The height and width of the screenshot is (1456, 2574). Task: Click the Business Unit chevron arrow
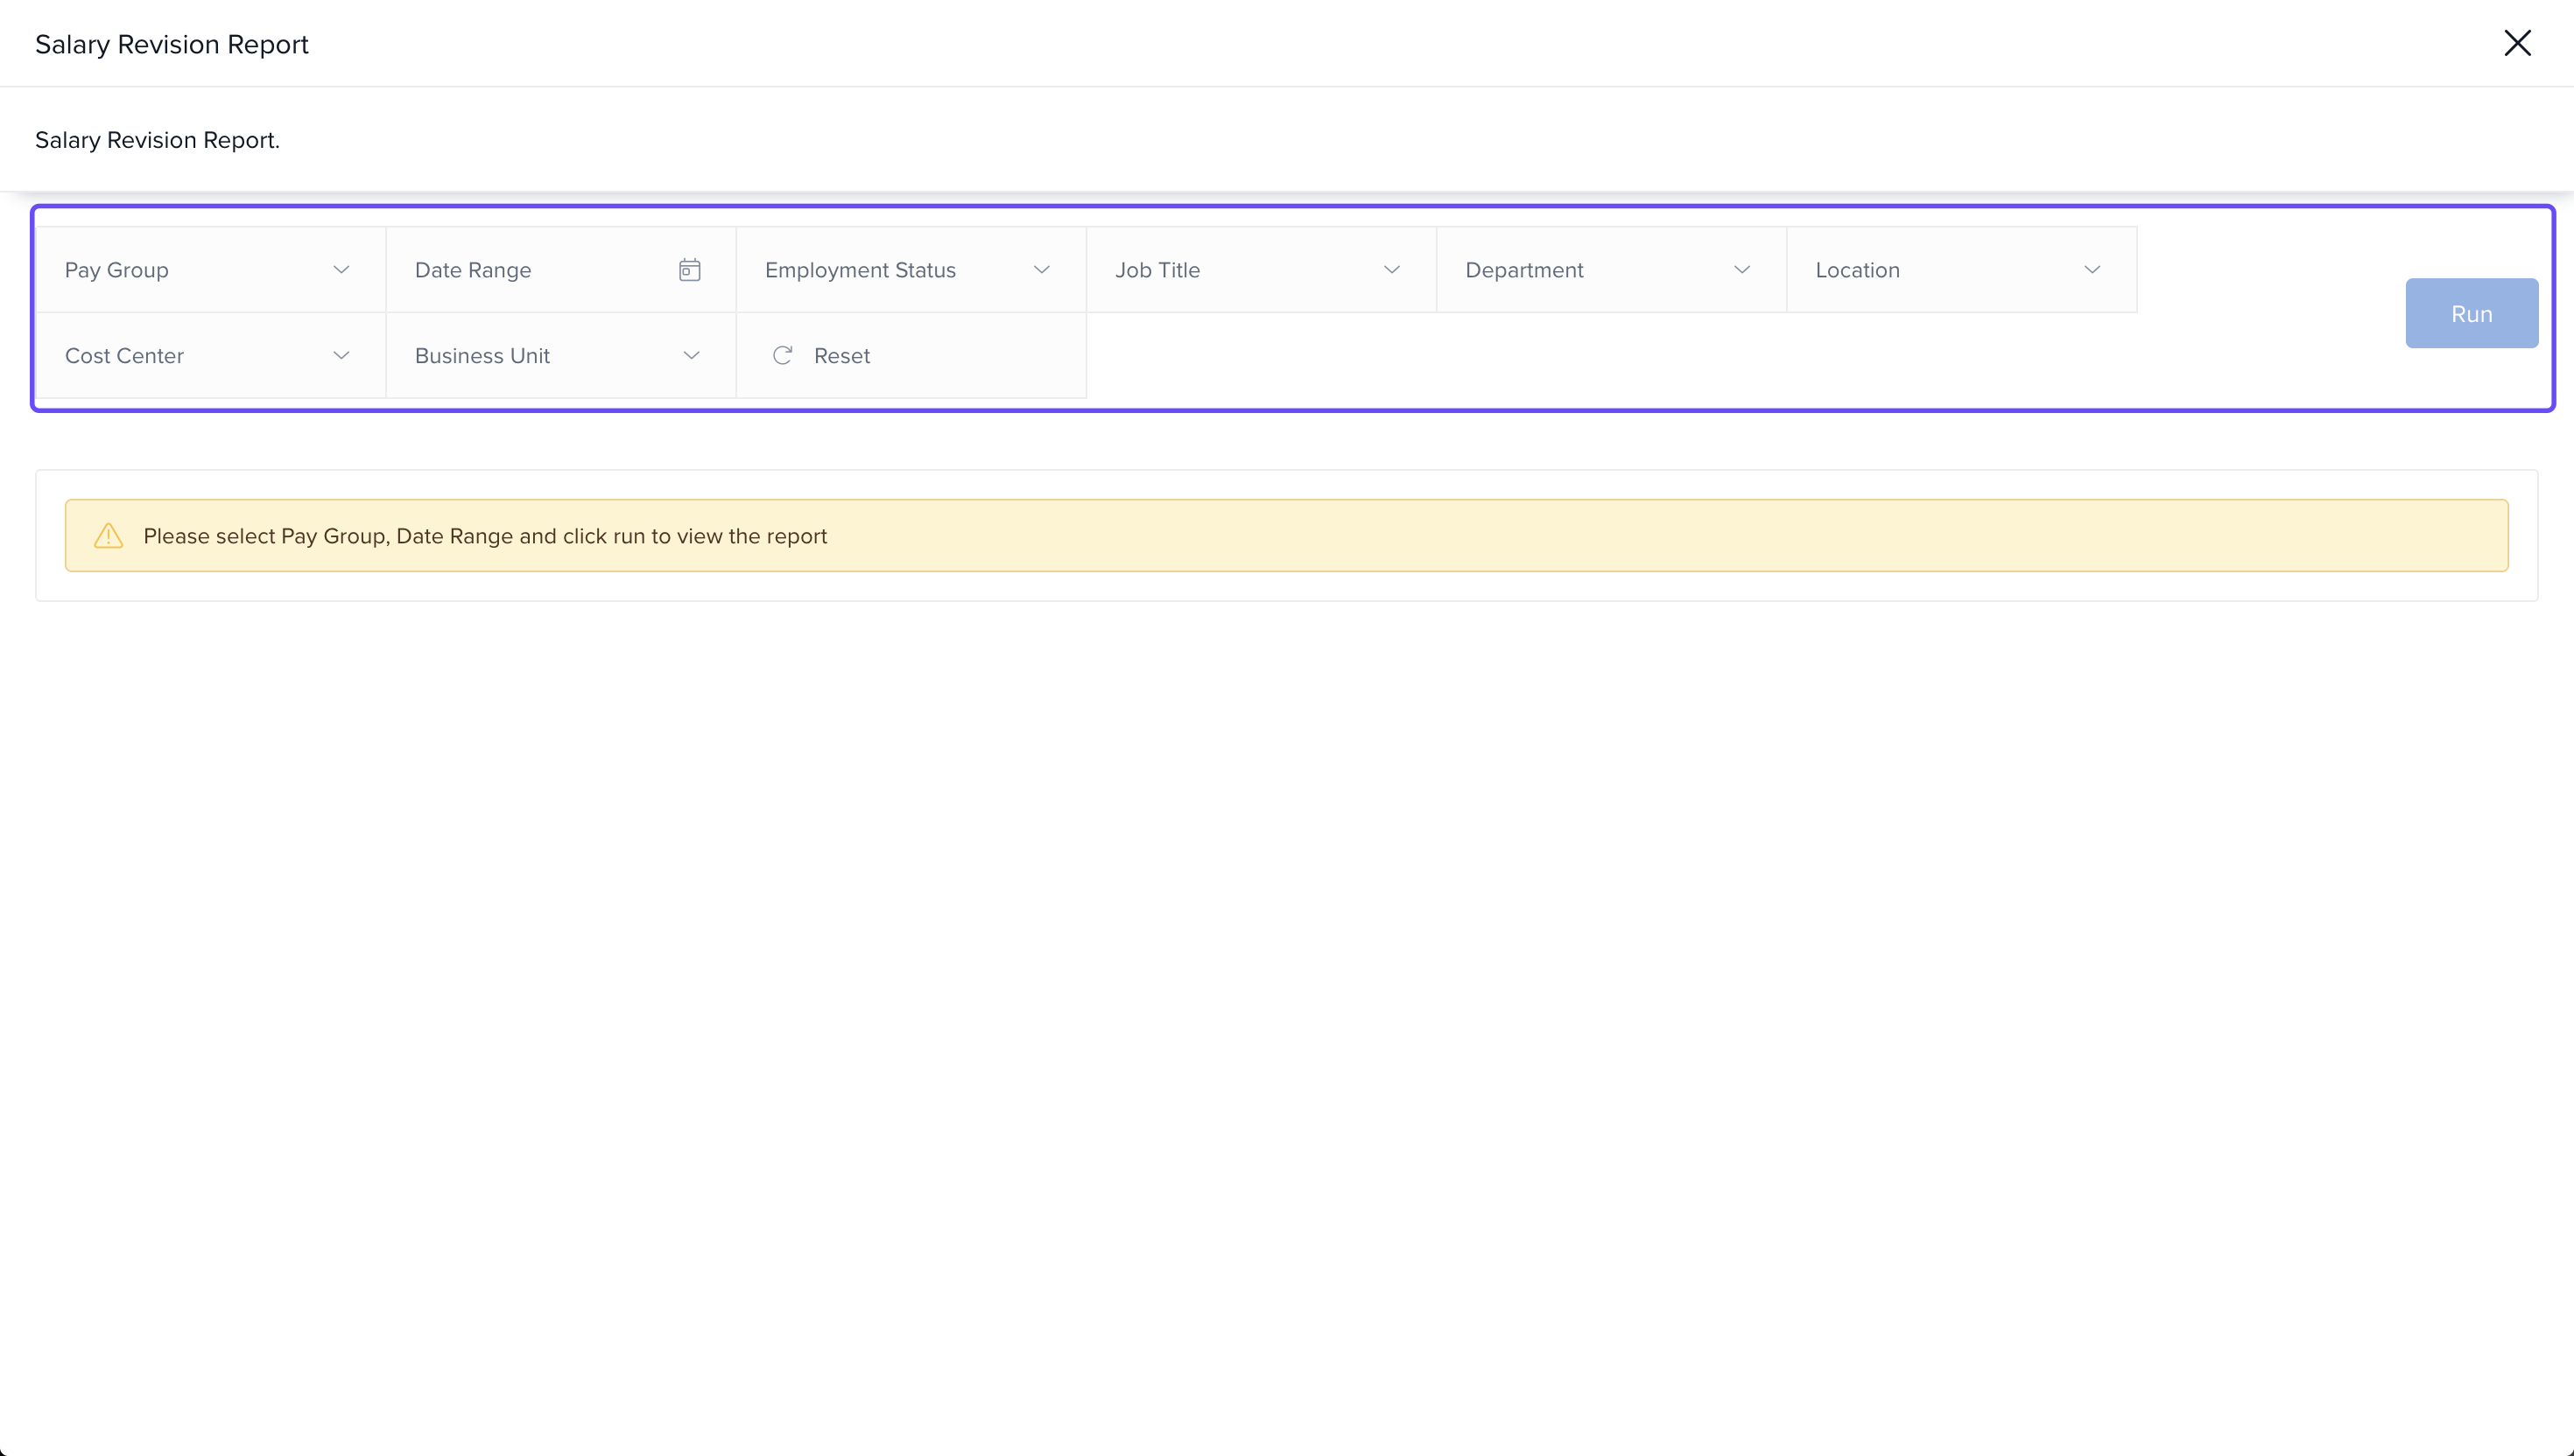point(692,356)
